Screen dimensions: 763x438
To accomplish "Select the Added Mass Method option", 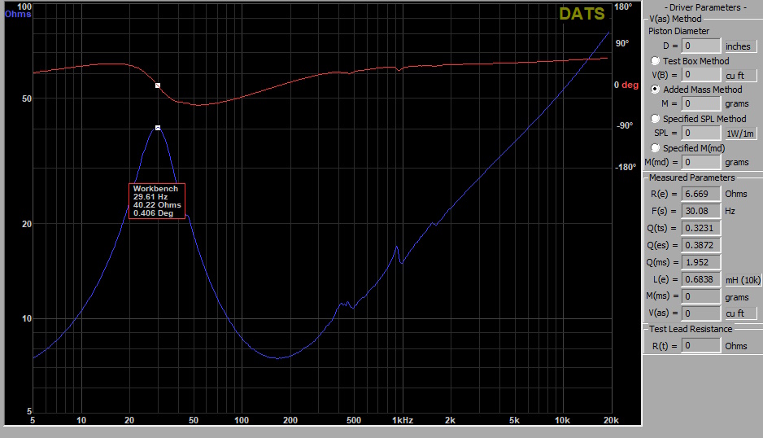I will (656, 90).
